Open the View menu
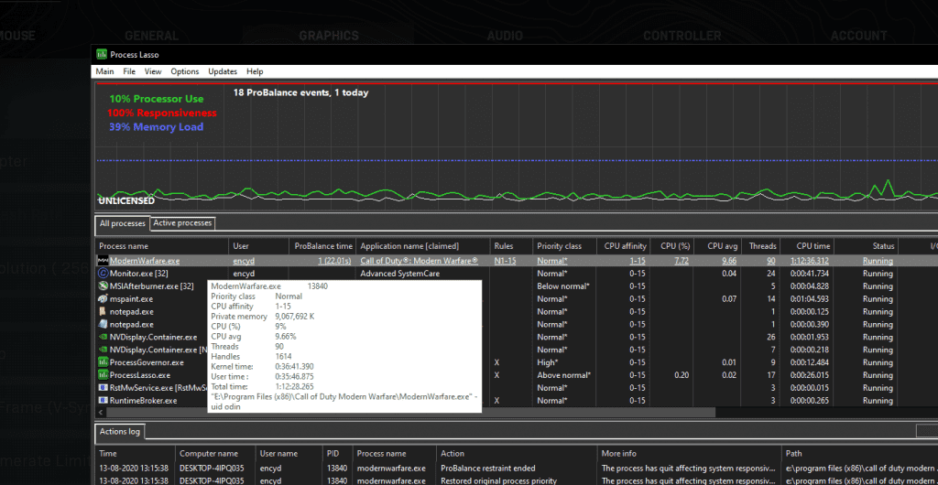Image resolution: width=938 pixels, height=485 pixels. (153, 71)
